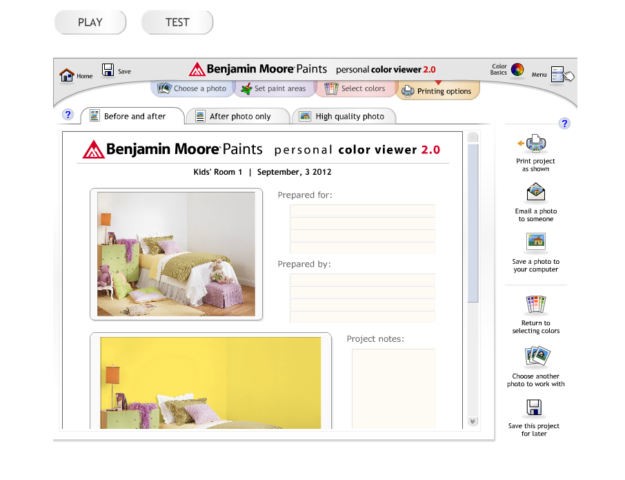The width and height of the screenshot is (625, 480).
Task: Click Printing options printer icon in tab
Action: 408,91
